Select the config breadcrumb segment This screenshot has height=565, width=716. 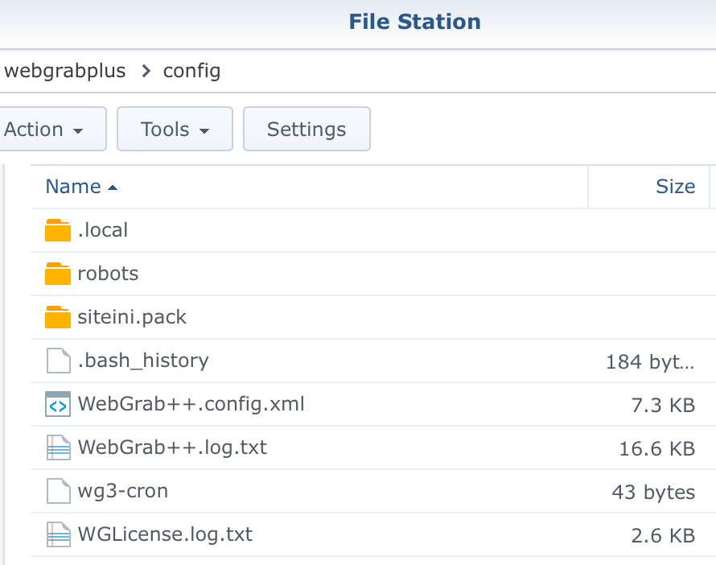coord(191,71)
